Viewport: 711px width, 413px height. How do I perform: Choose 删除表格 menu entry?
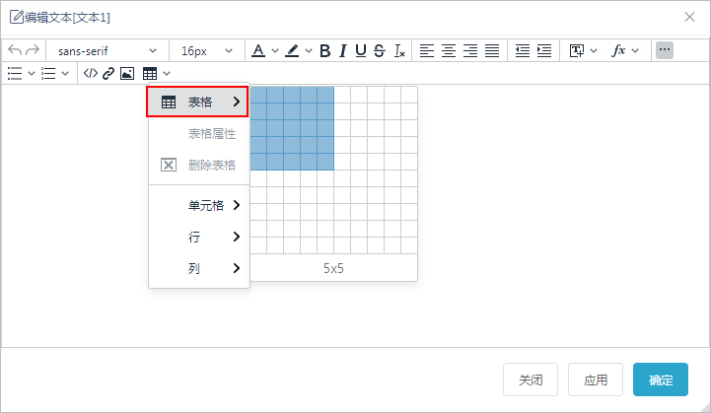(199, 165)
